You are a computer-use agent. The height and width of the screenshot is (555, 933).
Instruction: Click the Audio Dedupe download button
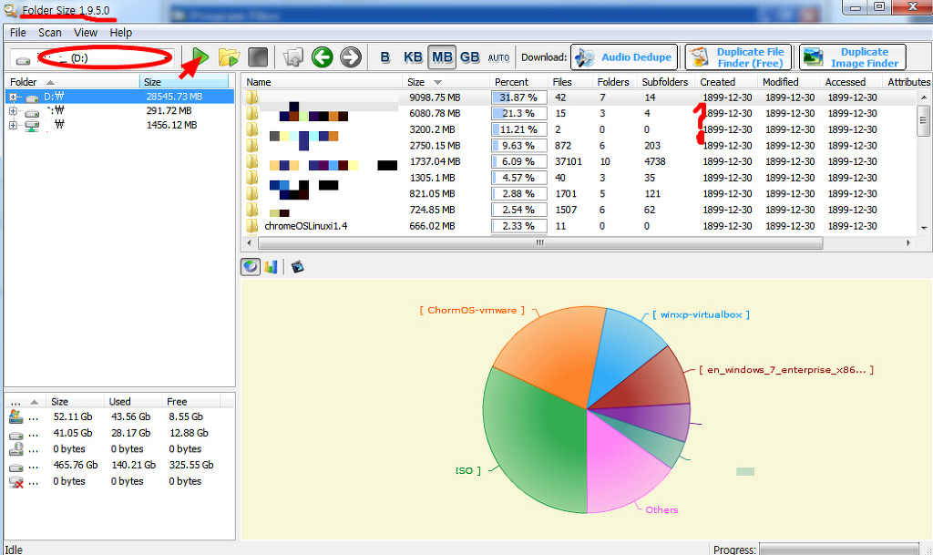click(x=624, y=57)
